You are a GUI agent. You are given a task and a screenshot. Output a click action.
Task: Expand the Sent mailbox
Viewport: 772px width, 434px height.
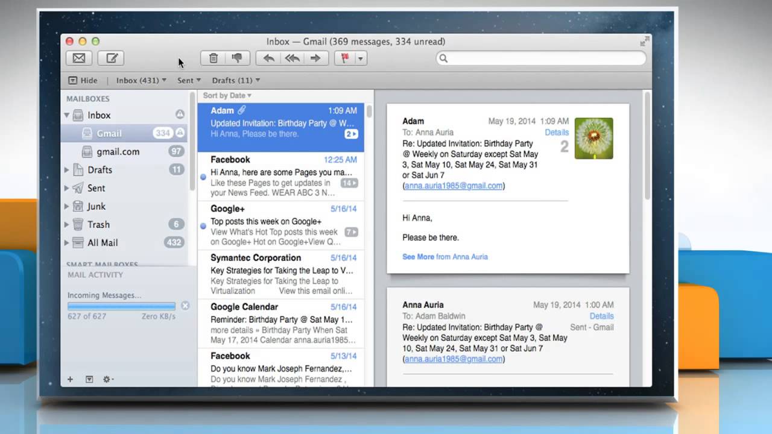point(67,188)
